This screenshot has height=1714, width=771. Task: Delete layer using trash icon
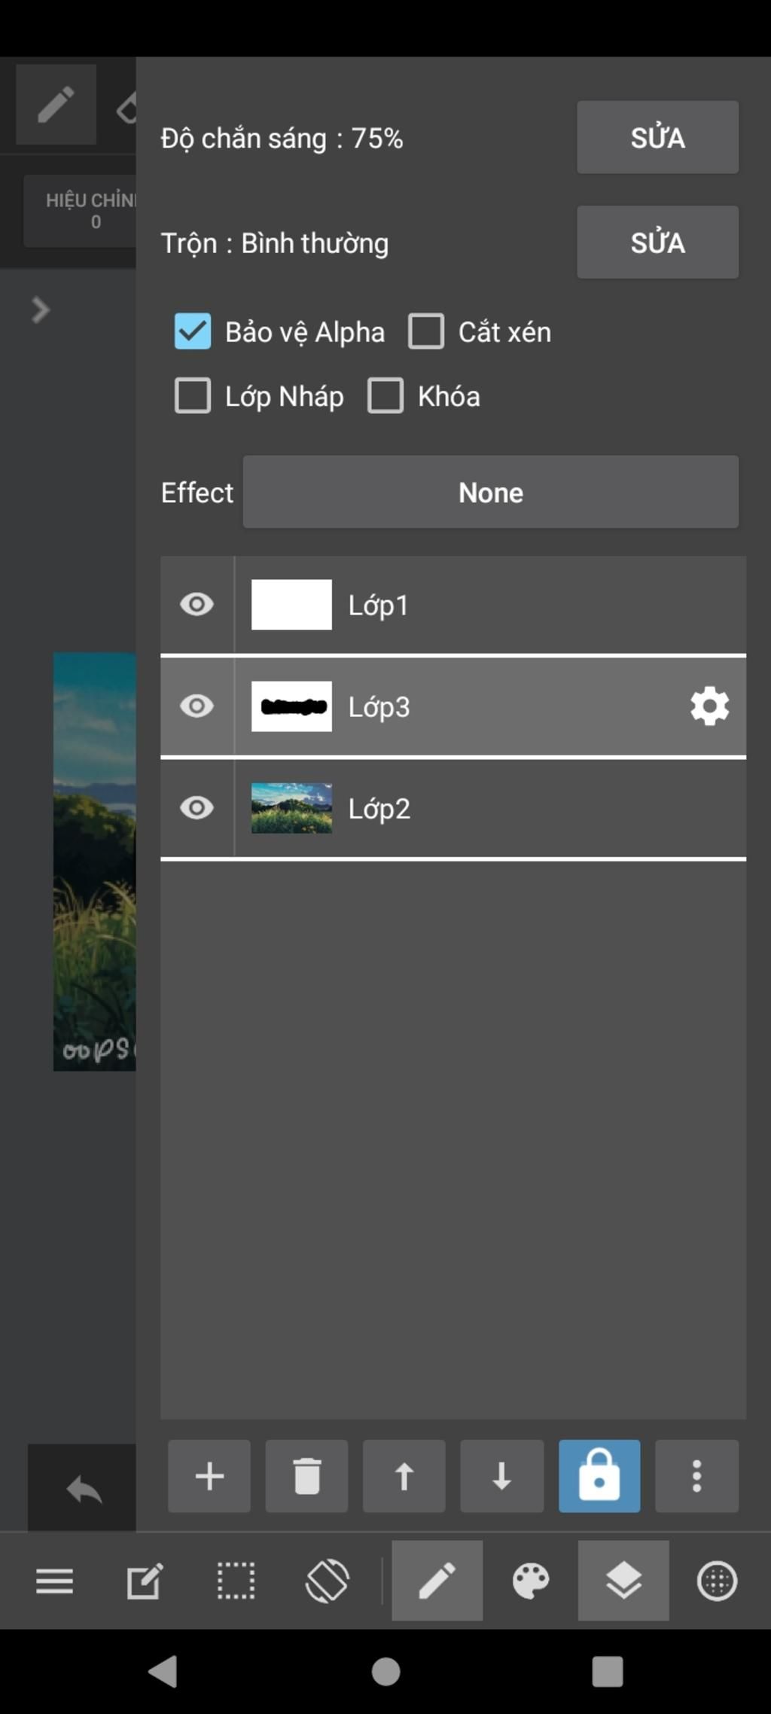pyautogui.click(x=306, y=1476)
